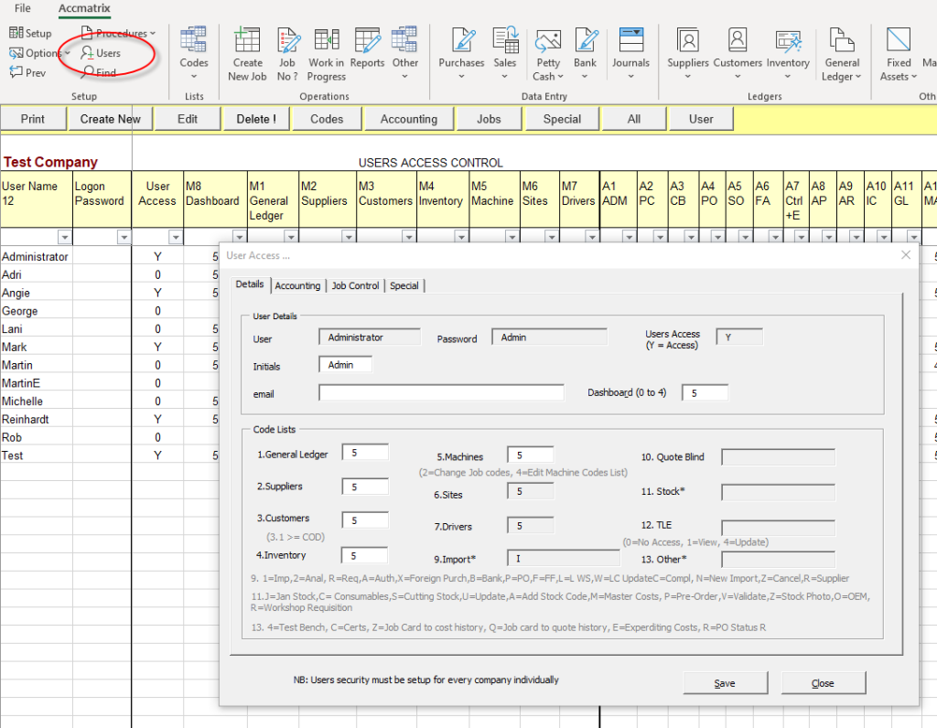Open the Job Control tab
This screenshot has width=937, height=728.
tap(355, 285)
